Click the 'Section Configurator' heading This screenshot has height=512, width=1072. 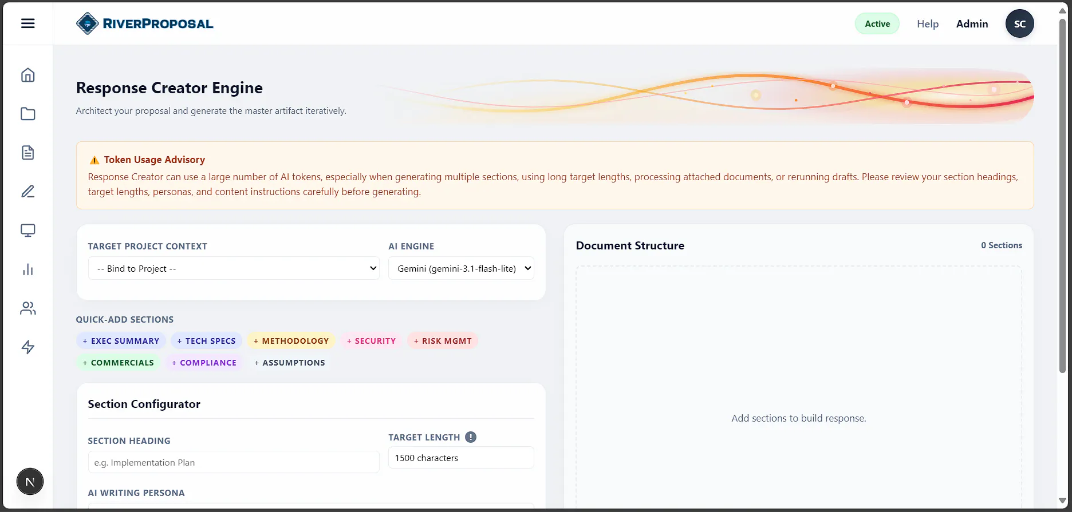coord(144,404)
